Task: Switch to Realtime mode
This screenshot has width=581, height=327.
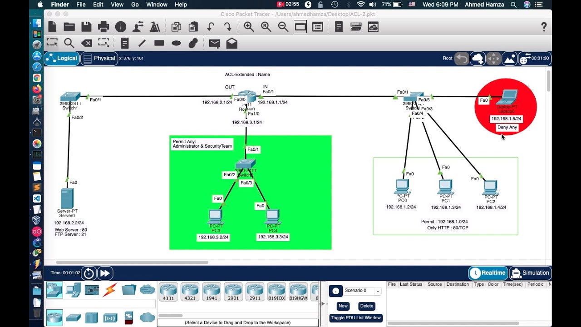Action: point(488,273)
